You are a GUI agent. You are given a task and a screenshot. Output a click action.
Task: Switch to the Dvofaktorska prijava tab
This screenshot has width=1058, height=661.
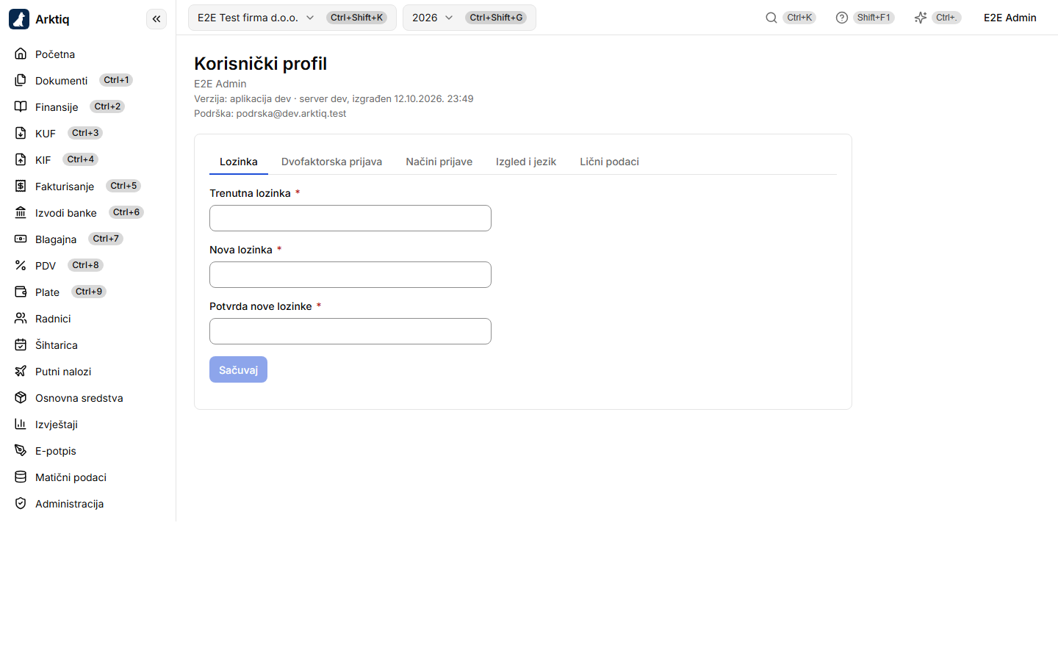[x=331, y=162]
